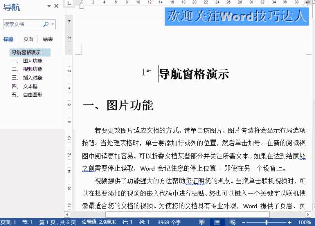Image resolution: width=315 pixels, height=226 pixels.
Task: Open the navigation pane task options arrow
Action: (x=49, y=6)
